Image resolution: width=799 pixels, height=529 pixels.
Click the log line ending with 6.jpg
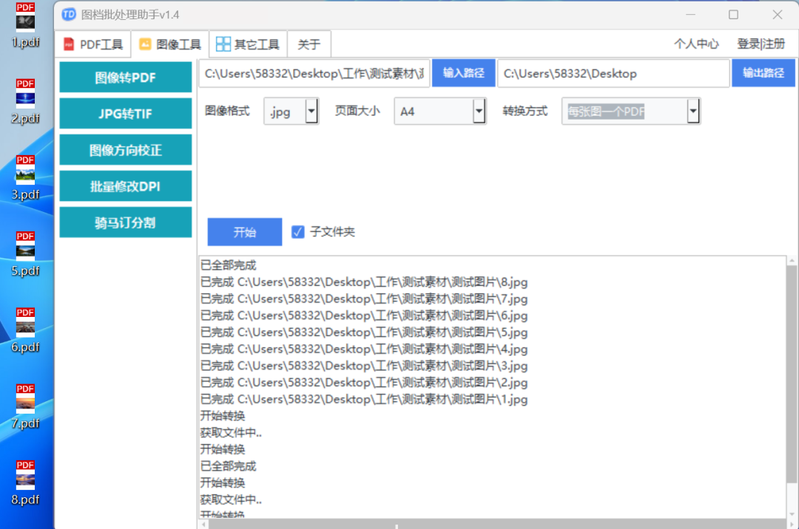pos(364,315)
